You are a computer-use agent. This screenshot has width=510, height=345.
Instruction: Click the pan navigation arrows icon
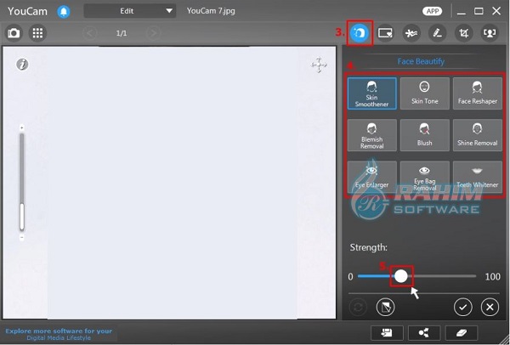click(x=319, y=65)
